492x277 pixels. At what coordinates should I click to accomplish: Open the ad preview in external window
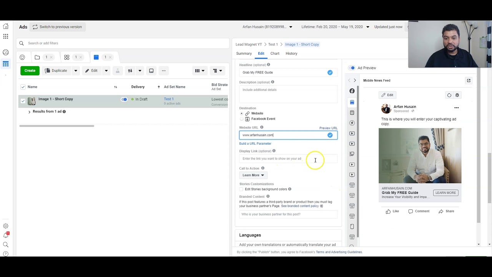469,80
